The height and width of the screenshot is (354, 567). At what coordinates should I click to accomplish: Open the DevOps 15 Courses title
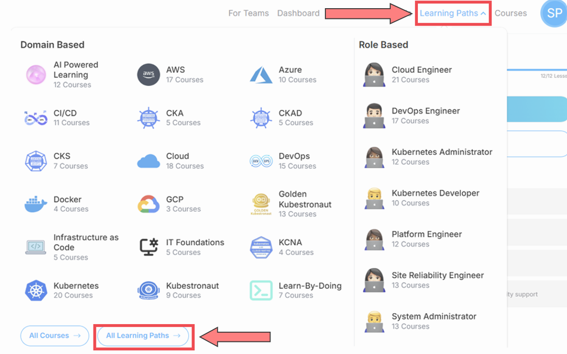pos(294,156)
